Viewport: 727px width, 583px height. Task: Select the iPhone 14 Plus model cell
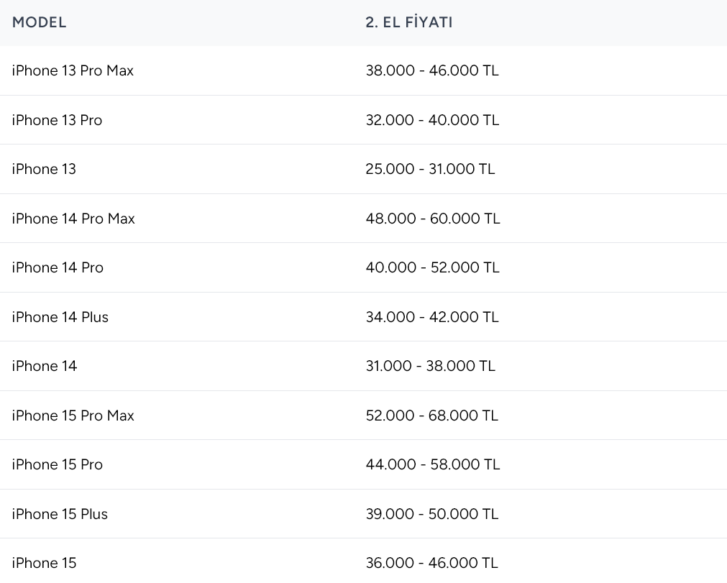(60, 317)
